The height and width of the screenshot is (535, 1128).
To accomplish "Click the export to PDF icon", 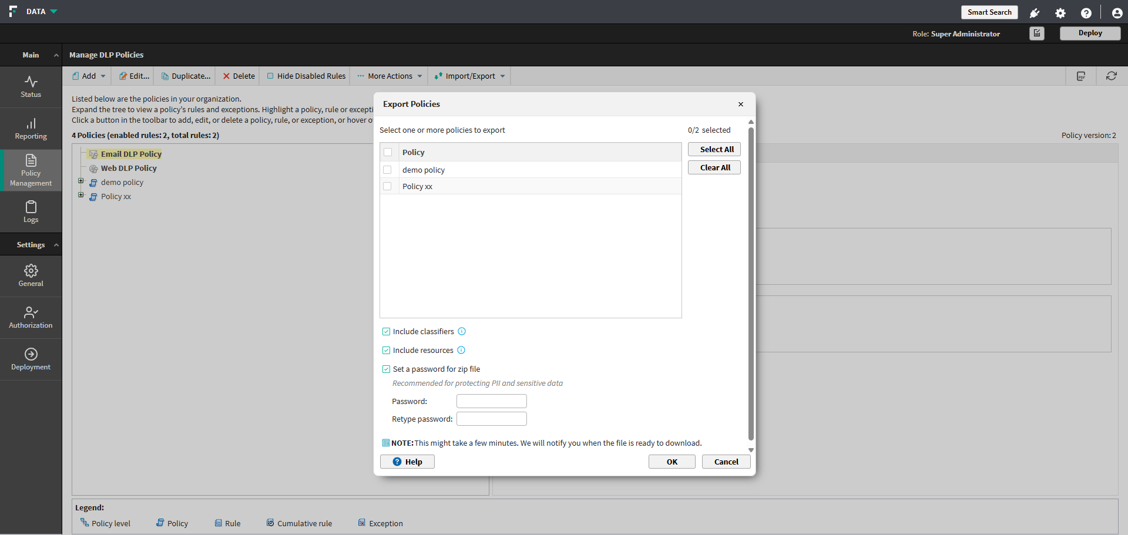I will [1080, 76].
